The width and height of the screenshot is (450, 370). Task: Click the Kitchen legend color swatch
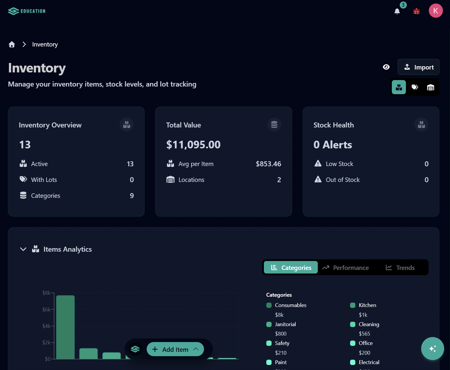[x=353, y=305]
